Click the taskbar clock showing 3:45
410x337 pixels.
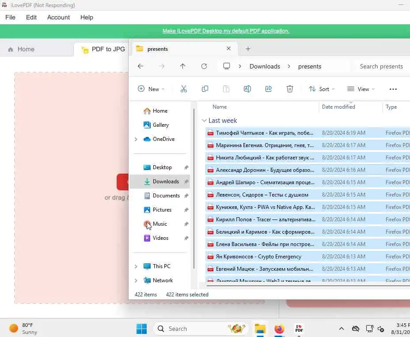[x=401, y=329]
